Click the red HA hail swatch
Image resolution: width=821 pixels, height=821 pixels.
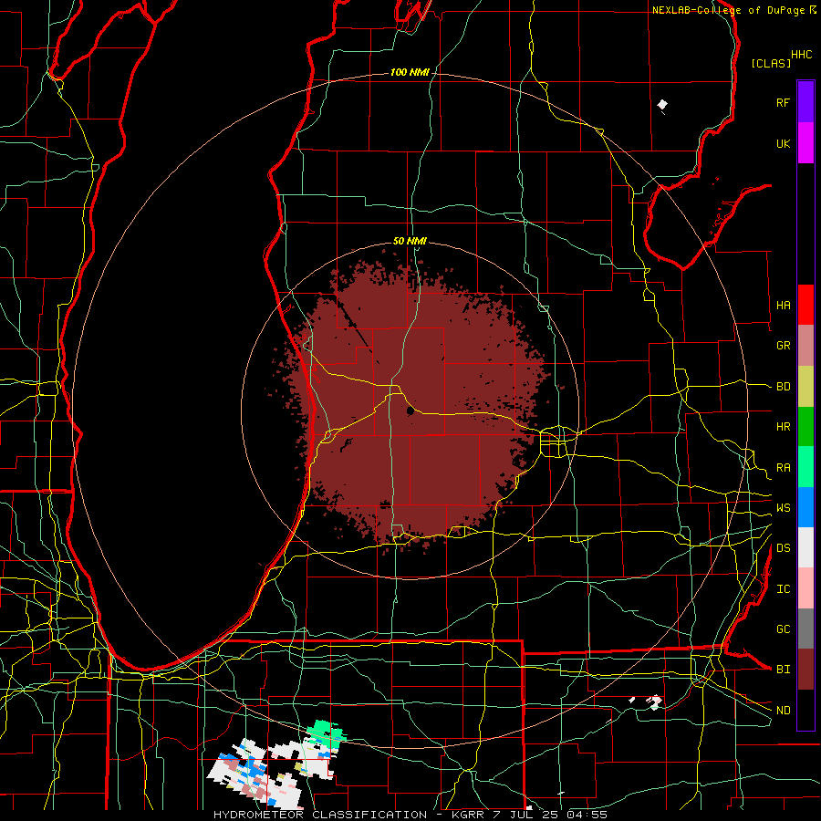pos(805,305)
